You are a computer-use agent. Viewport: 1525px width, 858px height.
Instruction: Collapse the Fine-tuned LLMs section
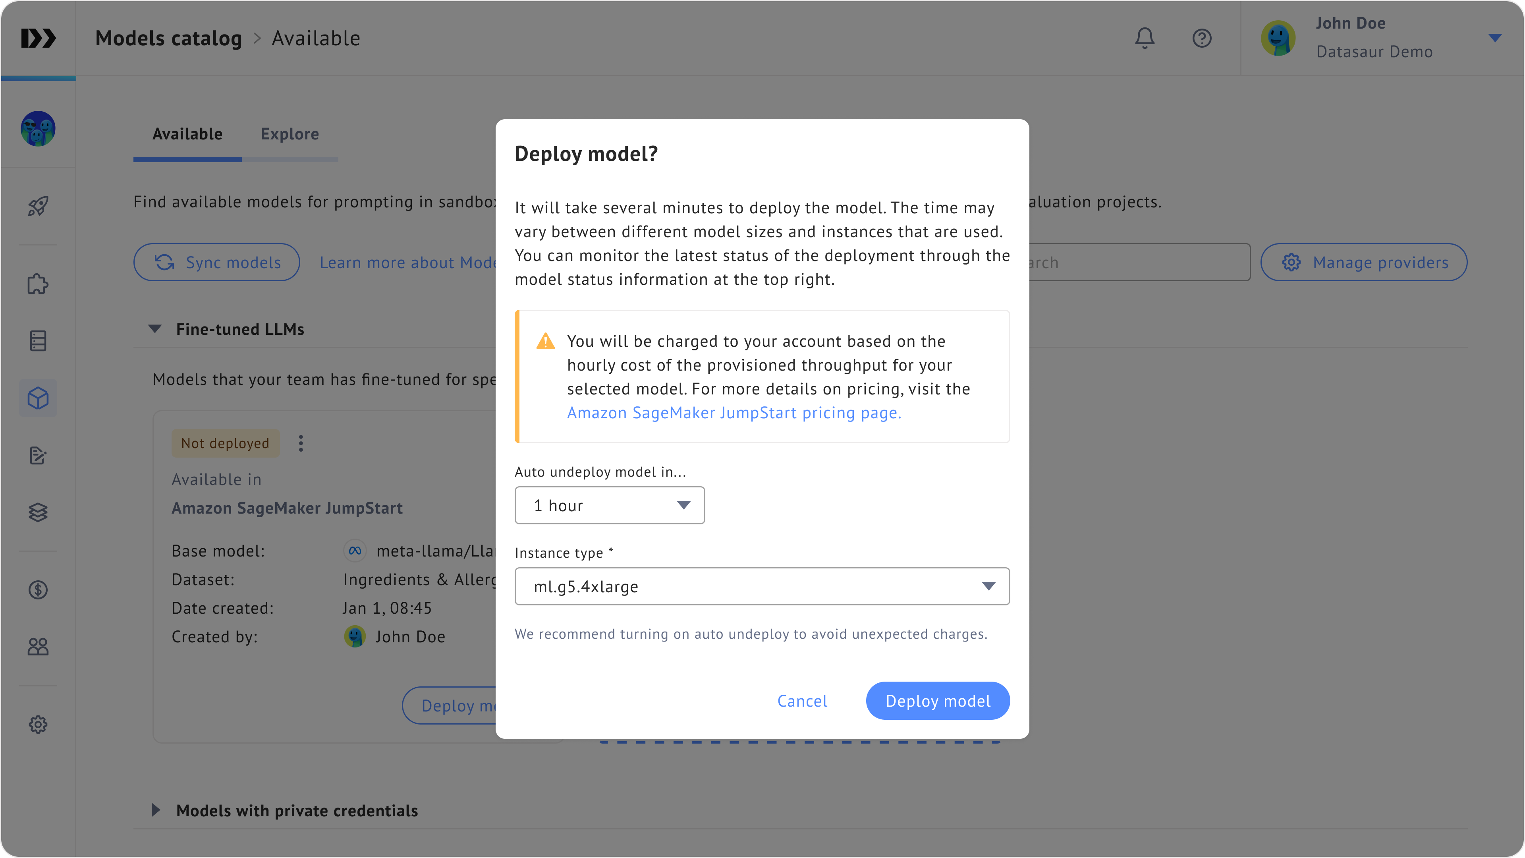(x=155, y=329)
